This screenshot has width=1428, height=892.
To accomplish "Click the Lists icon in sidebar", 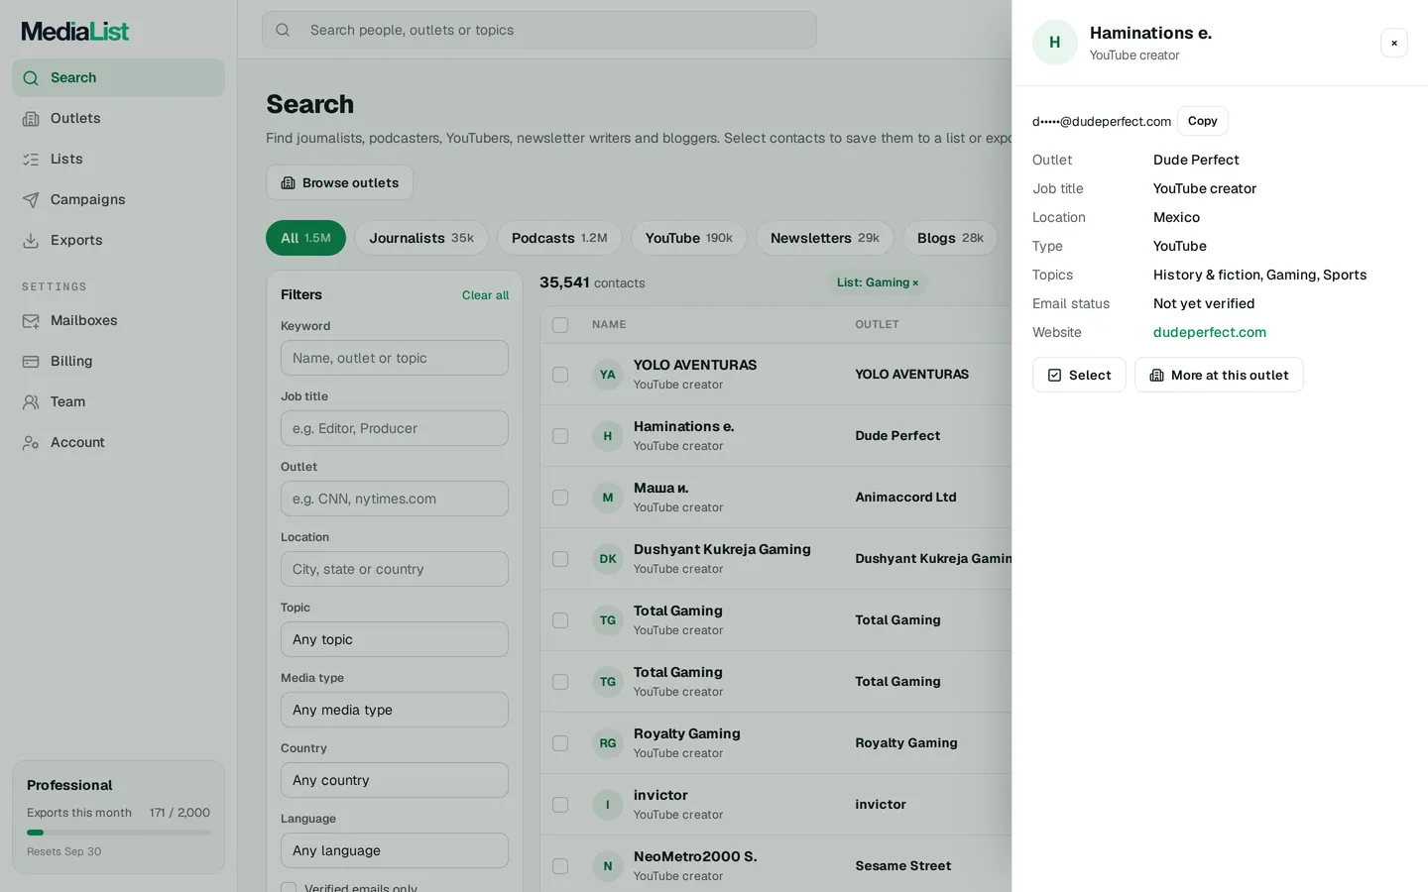I will pyautogui.click(x=31, y=160).
